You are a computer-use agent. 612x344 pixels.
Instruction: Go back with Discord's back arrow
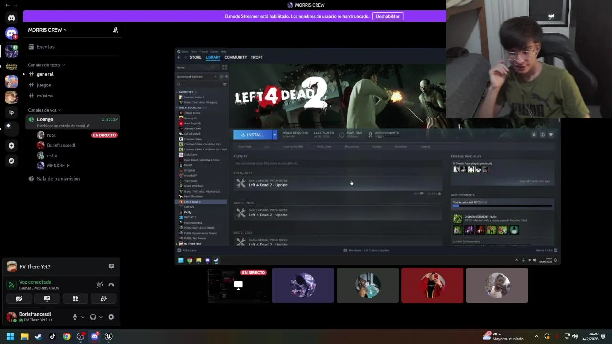(x=7, y=5)
